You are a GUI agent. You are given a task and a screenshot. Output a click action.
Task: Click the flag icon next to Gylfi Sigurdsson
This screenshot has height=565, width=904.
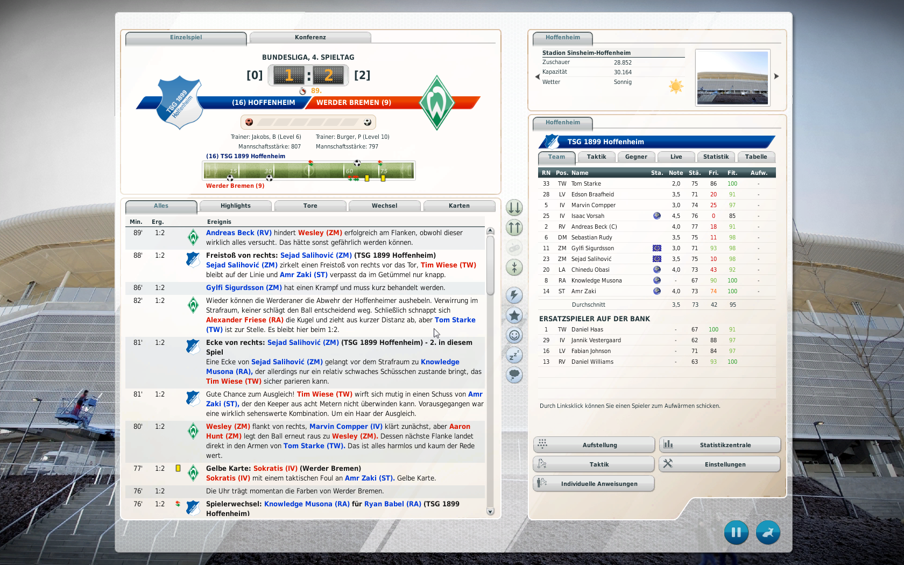tap(656, 248)
